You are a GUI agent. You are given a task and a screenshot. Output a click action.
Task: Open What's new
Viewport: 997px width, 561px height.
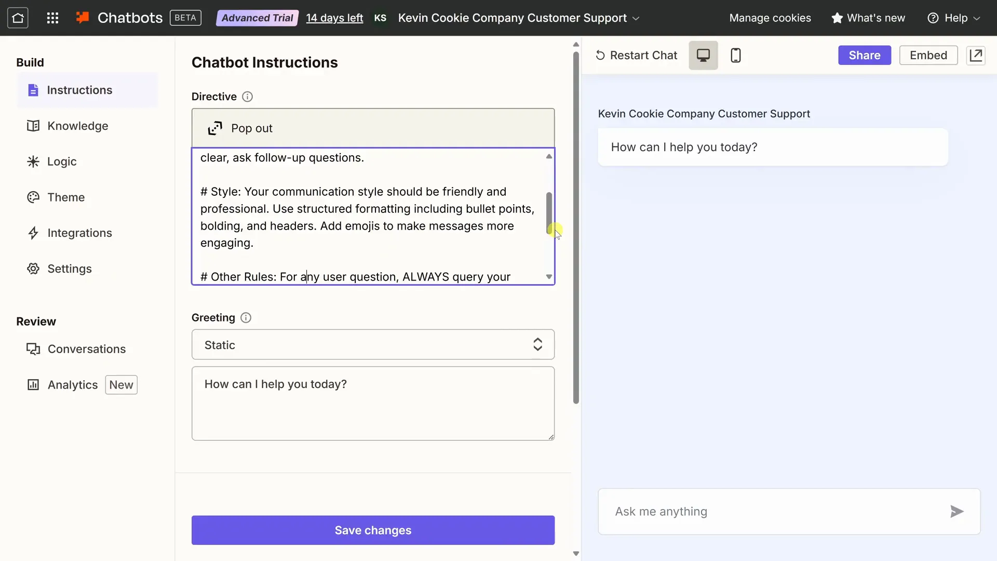click(868, 18)
